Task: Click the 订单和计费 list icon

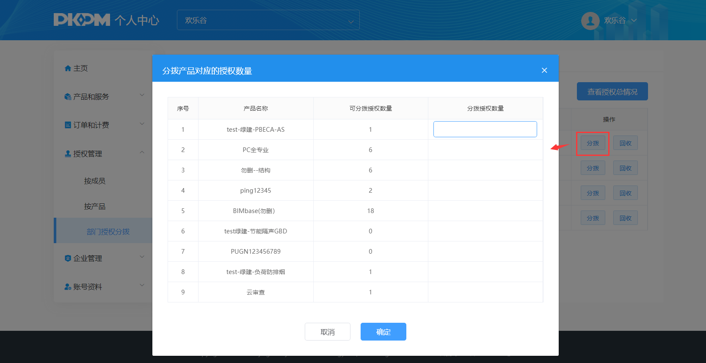Action: [x=68, y=125]
